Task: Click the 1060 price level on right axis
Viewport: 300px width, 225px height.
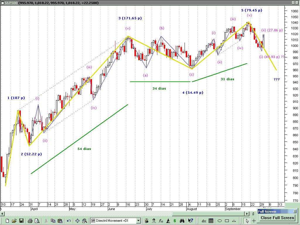Action: point(294,11)
